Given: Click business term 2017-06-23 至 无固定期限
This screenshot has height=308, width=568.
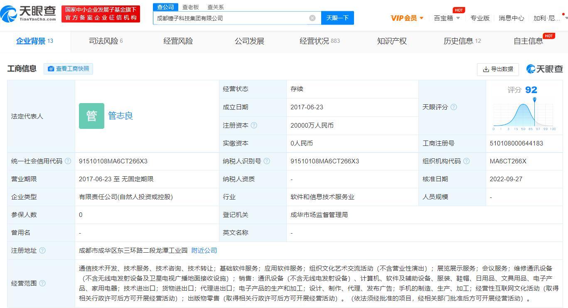Looking at the screenshot, I should [x=116, y=179].
